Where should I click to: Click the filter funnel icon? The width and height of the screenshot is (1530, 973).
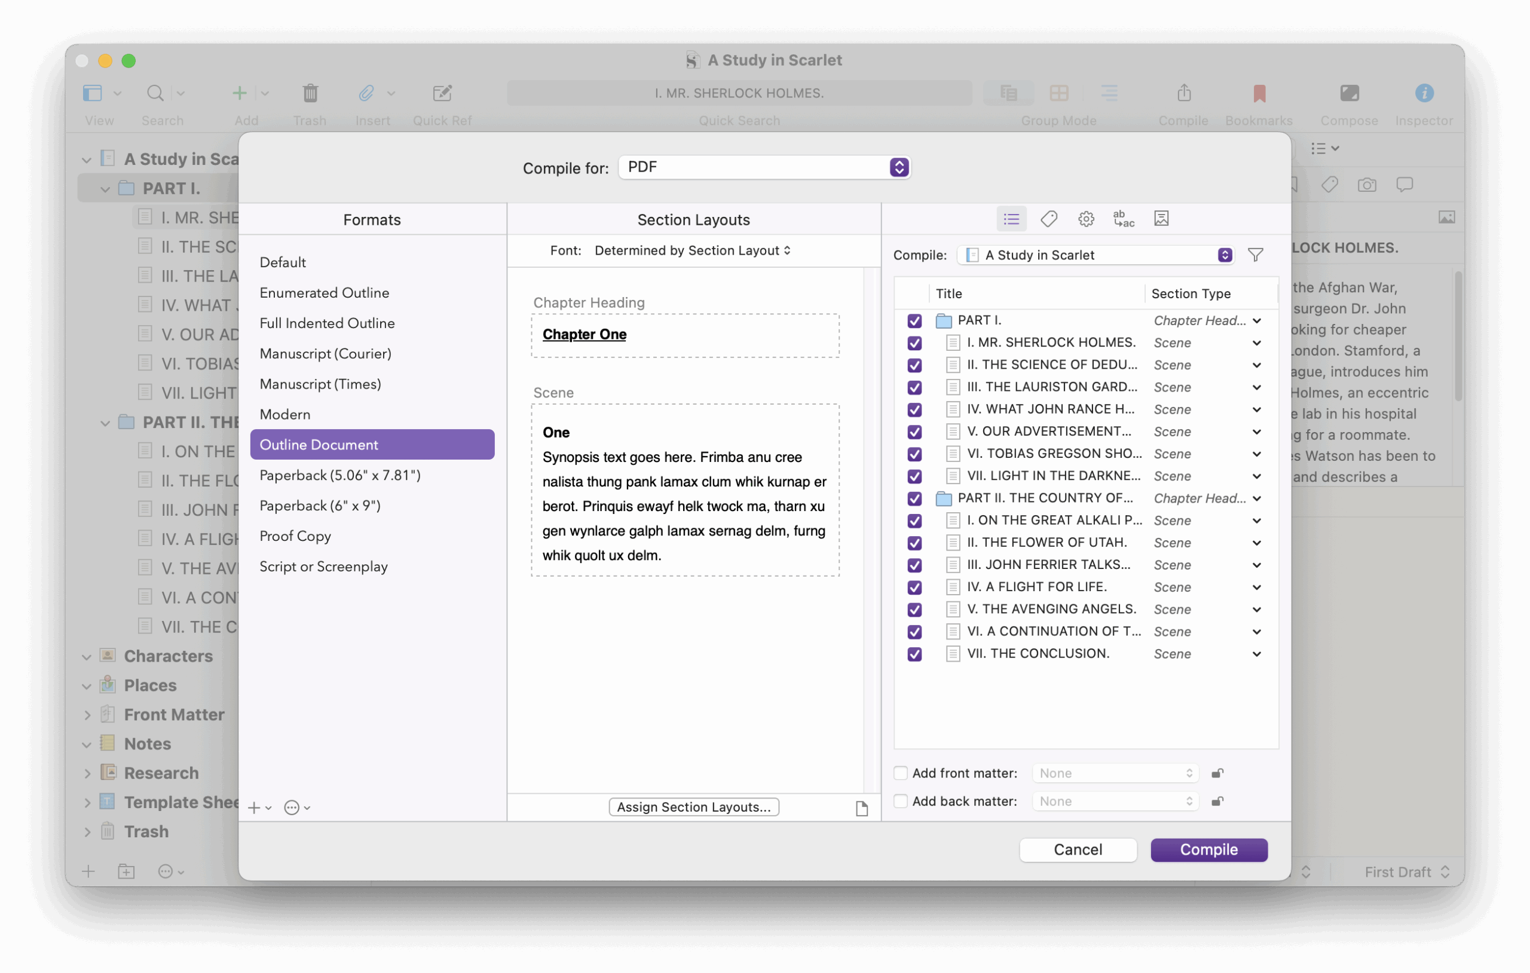tap(1255, 255)
